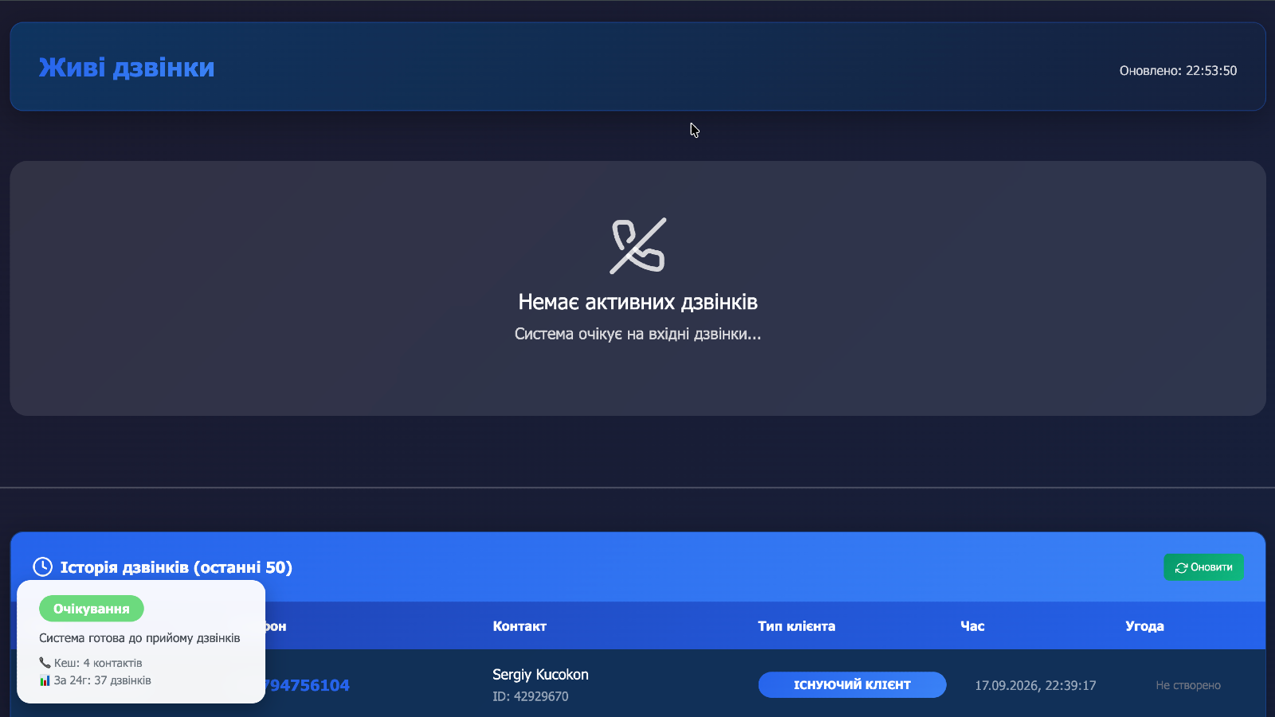
Task: Click the refresh arrows icon in Оновити
Action: tap(1181, 568)
